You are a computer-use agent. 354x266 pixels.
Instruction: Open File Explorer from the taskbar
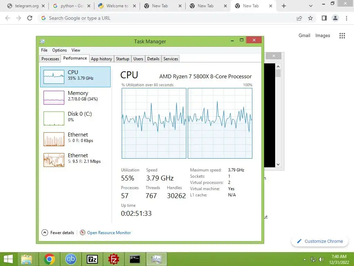(x=27, y=259)
